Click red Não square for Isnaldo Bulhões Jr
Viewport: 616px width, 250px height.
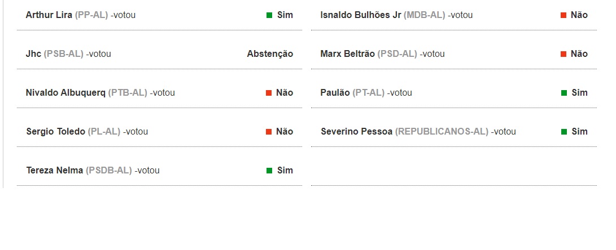pos(563,15)
